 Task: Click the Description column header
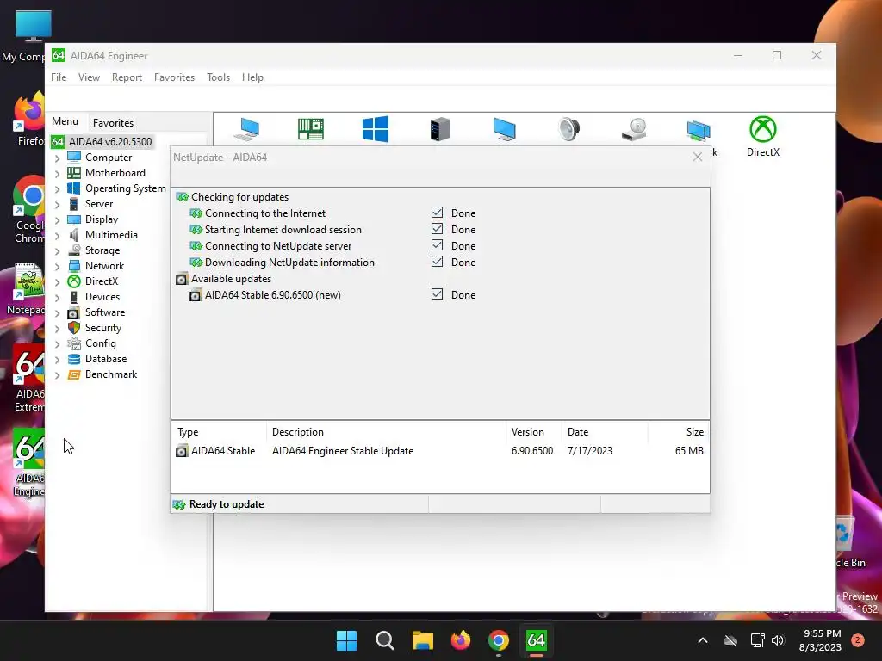(386, 432)
